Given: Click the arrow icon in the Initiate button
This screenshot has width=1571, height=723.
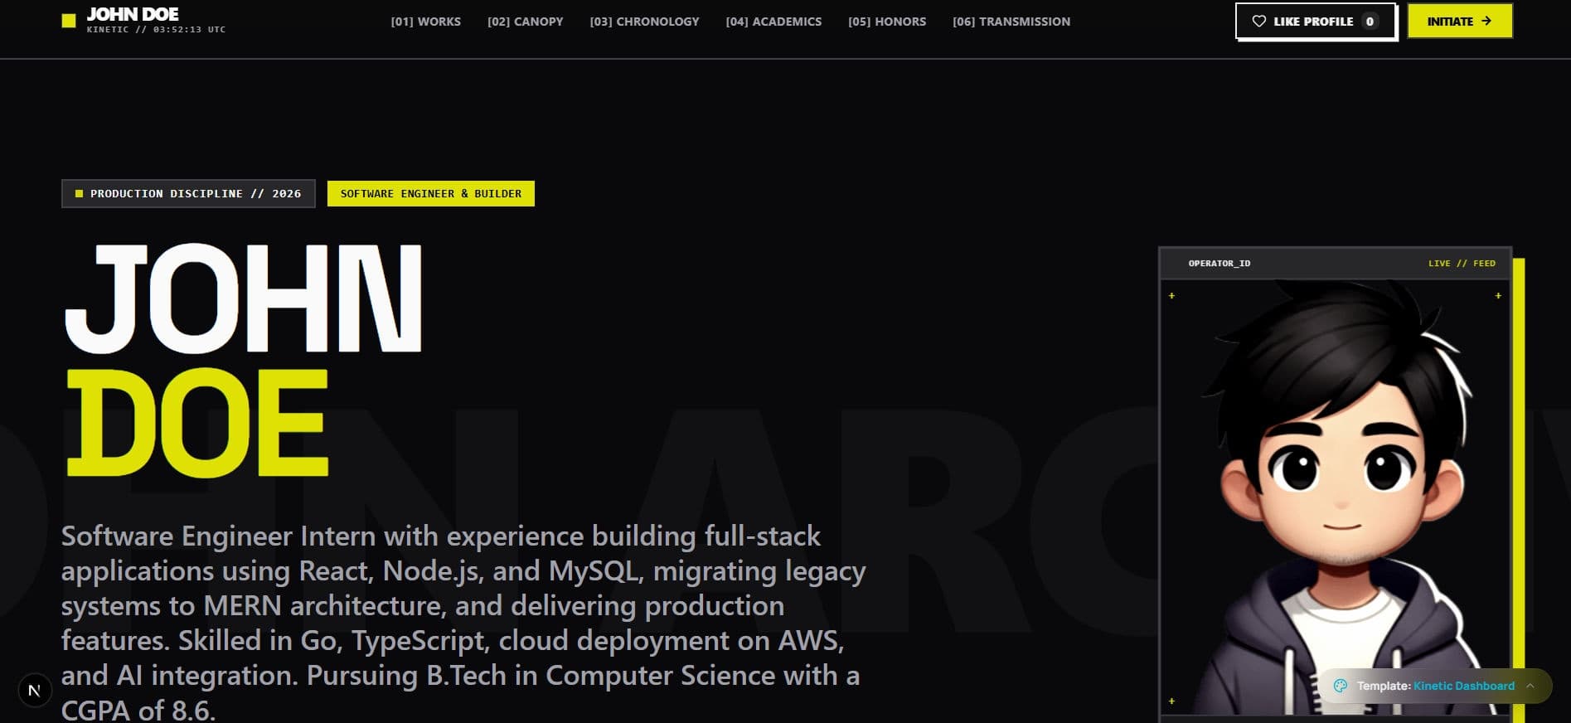Looking at the screenshot, I should pos(1486,21).
